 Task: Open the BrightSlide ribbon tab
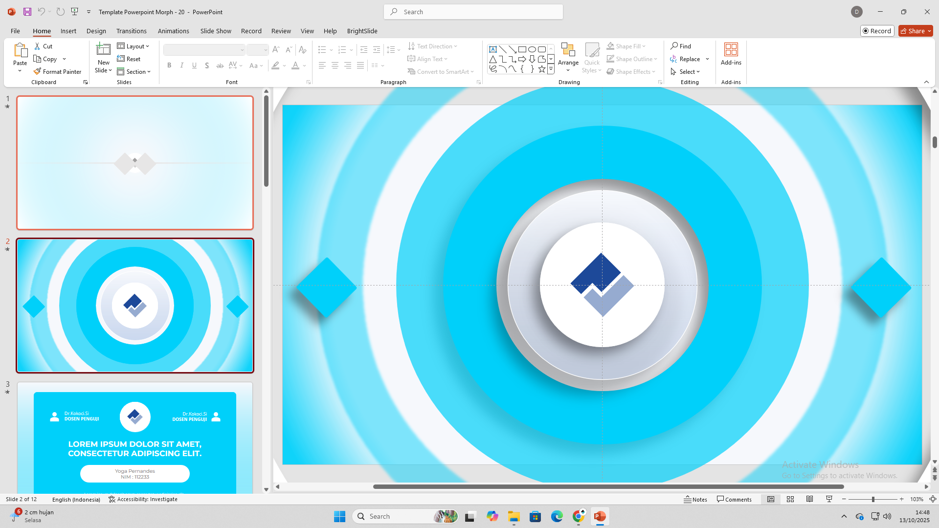coord(362,31)
